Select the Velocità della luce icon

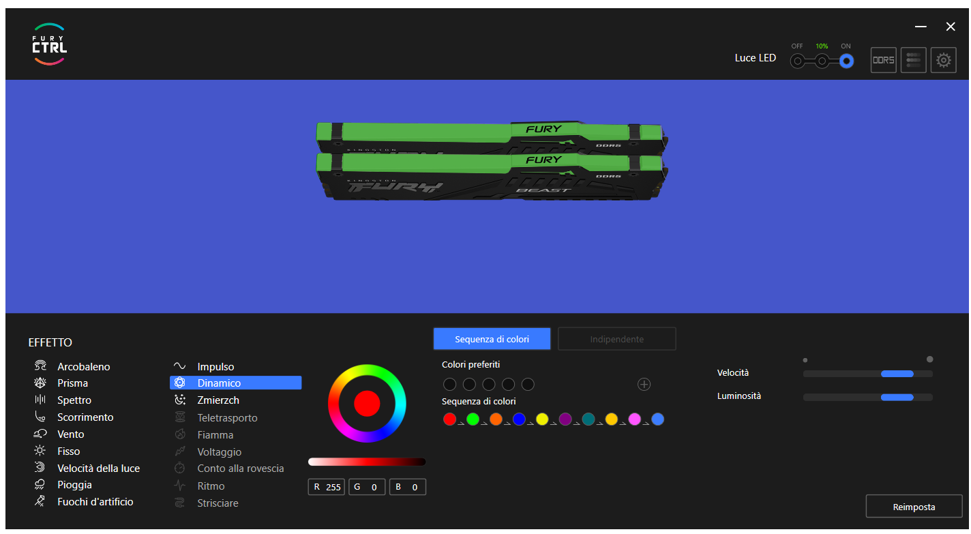(x=41, y=468)
